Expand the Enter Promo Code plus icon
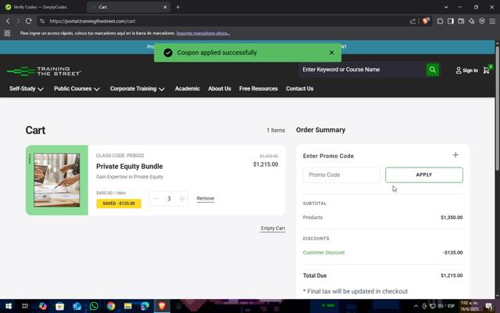This screenshot has height=313, width=500. click(455, 155)
